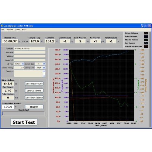This screenshot has height=152, width=152.
Task: Click the Pore Pressure legend swatch
Action: point(146,36)
